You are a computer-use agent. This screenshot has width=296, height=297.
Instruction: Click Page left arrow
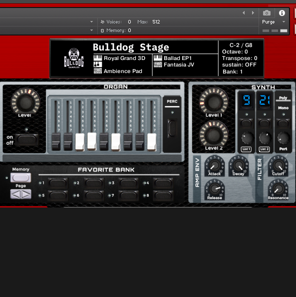tap(15, 194)
